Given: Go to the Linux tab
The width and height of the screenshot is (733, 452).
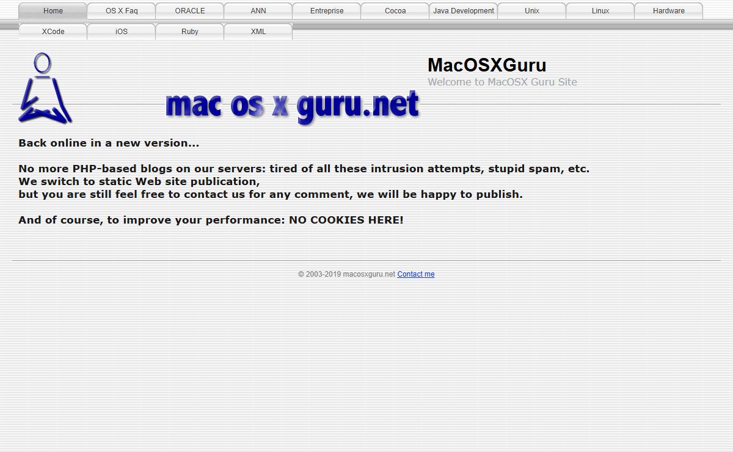Looking at the screenshot, I should point(600,11).
